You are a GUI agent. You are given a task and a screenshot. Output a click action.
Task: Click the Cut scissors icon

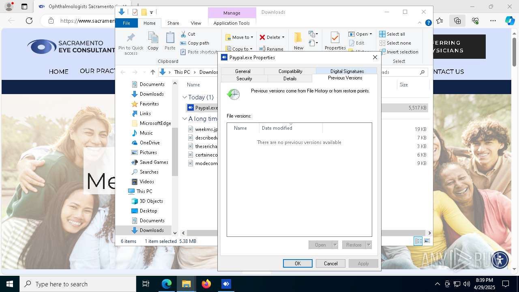coord(183,34)
